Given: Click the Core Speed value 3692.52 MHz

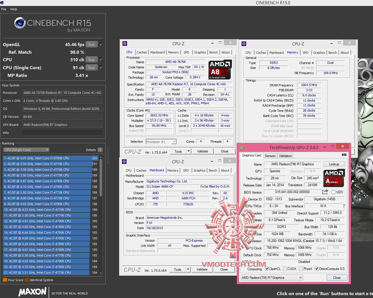Looking at the screenshot, I should tap(159, 115).
